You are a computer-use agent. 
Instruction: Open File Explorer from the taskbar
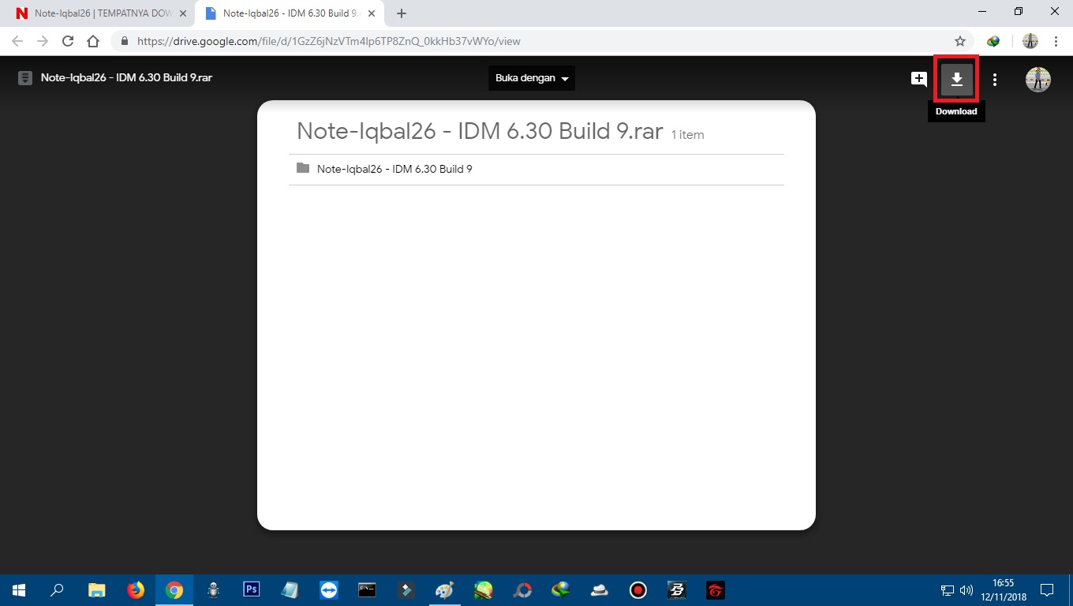pyautogui.click(x=96, y=590)
